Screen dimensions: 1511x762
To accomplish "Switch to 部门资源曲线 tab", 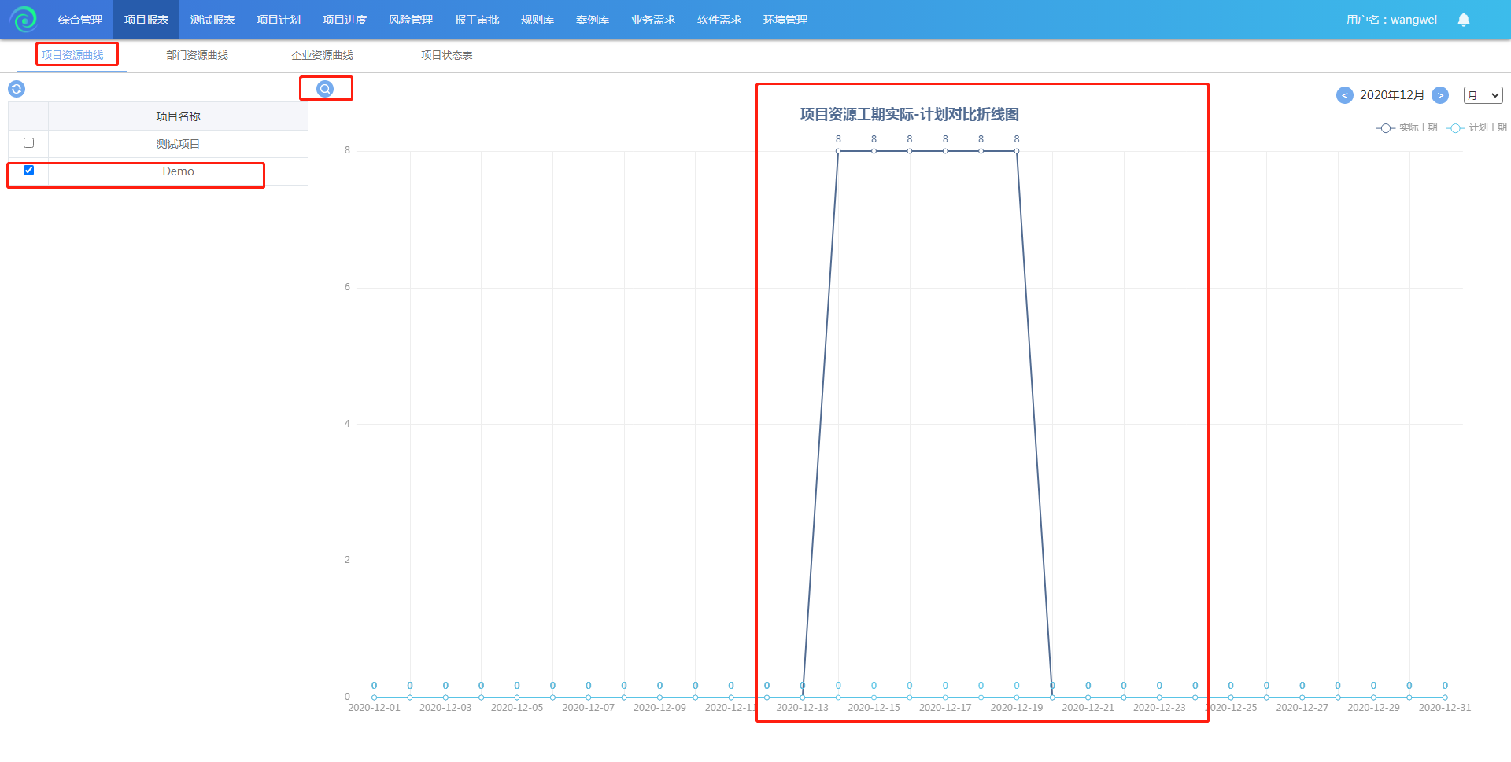I will (197, 55).
